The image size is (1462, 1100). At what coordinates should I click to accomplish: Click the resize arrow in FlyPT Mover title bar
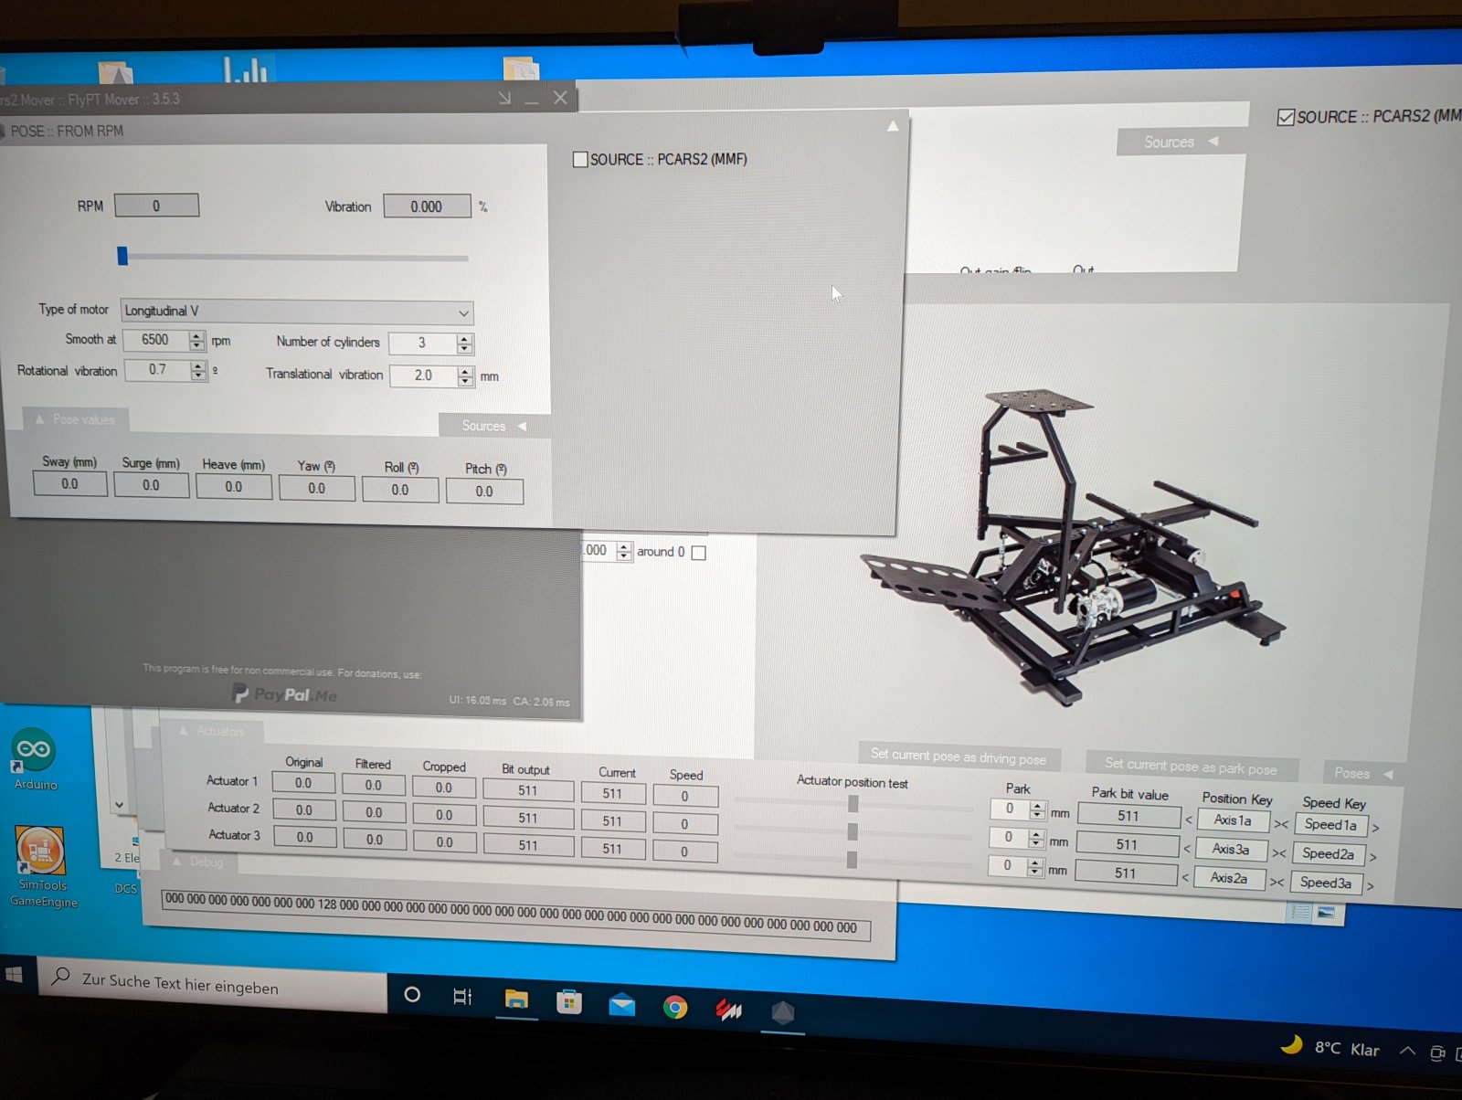click(x=504, y=98)
